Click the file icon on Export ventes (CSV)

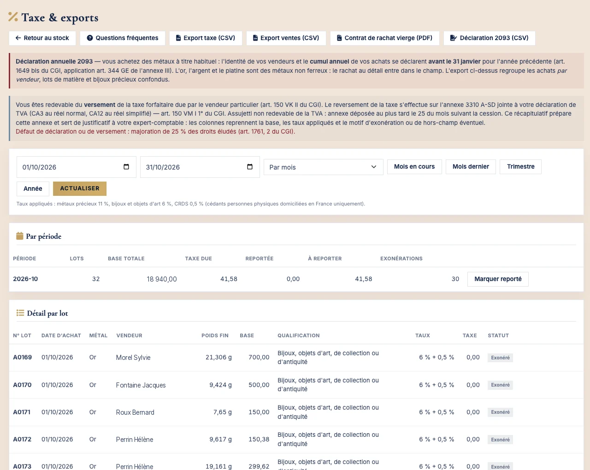[255, 38]
